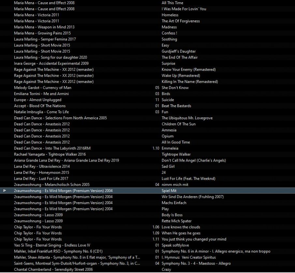The height and width of the screenshot is (273, 295).
Task: Click 'Melody Gardot - Currency of Man'
Action: tap(42, 88)
